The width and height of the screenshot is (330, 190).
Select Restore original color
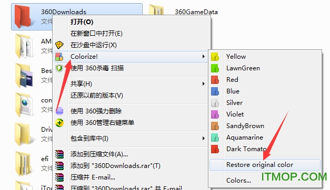tap(265, 165)
